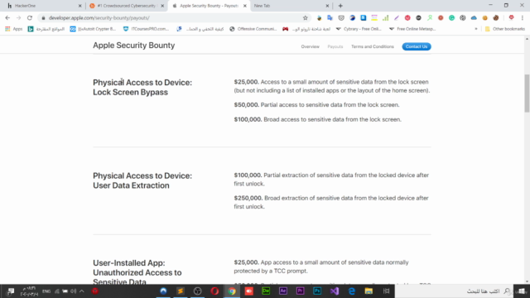
Task: Open the Task View taskbar icon
Action: tap(387, 291)
